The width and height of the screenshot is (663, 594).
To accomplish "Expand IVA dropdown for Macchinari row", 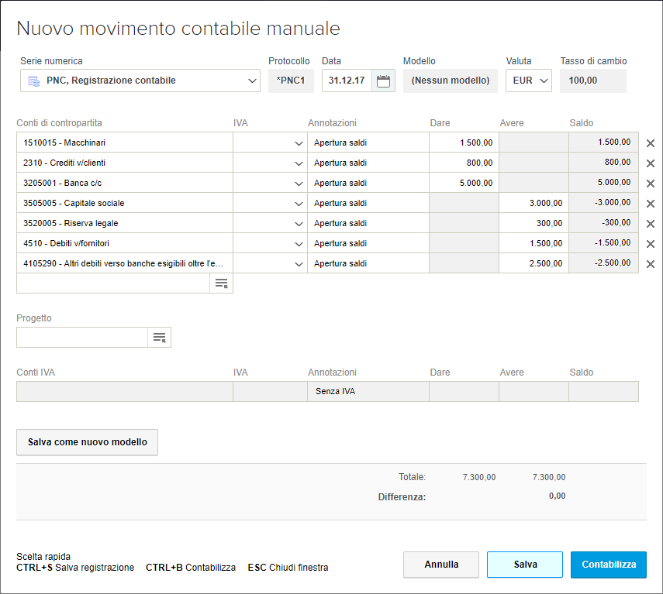I will point(299,143).
